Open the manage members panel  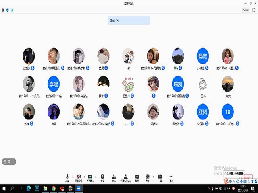pyautogui.click(x=126, y=177)
